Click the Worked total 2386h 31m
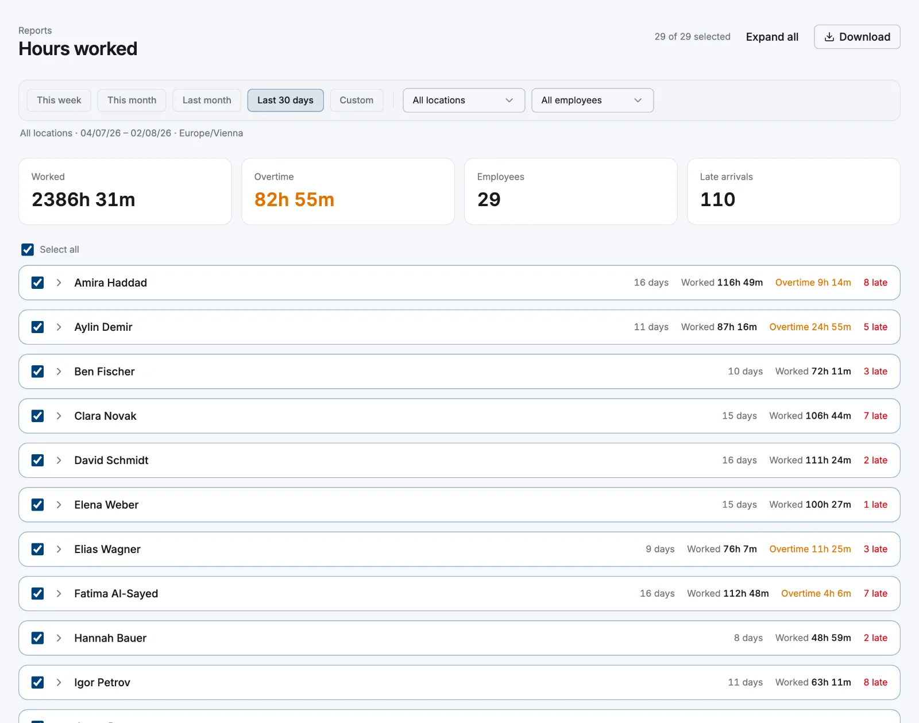Viewport: 919px width, 723px height. click(83, 199)
